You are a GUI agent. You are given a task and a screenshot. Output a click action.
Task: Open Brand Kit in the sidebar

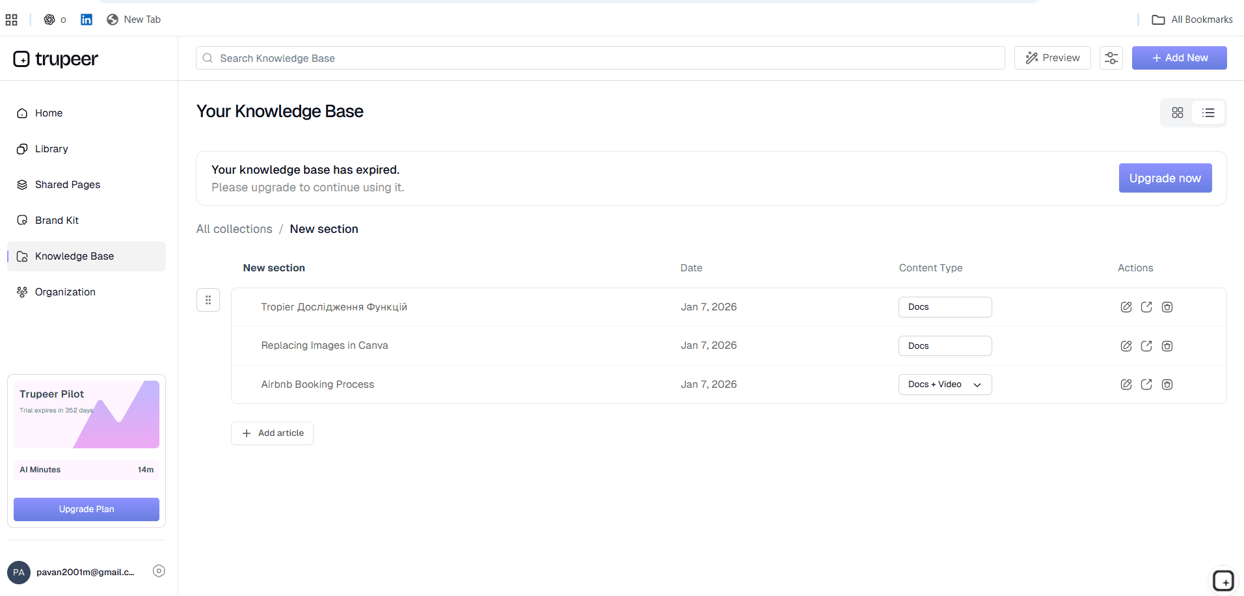tap(87, 221)
